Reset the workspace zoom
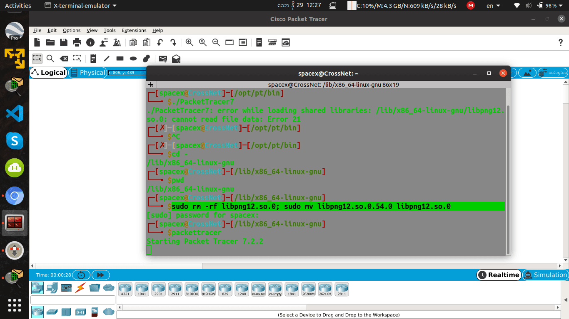Viewport: 569px width, 319px height. click(203, 42)
